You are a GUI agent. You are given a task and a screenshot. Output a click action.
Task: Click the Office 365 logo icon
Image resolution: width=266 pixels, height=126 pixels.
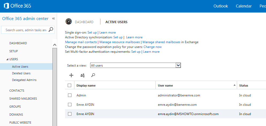pyautogui.click(x=6, y=6)
